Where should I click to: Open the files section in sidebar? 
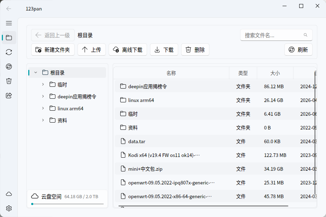click(x=9, y=38)
